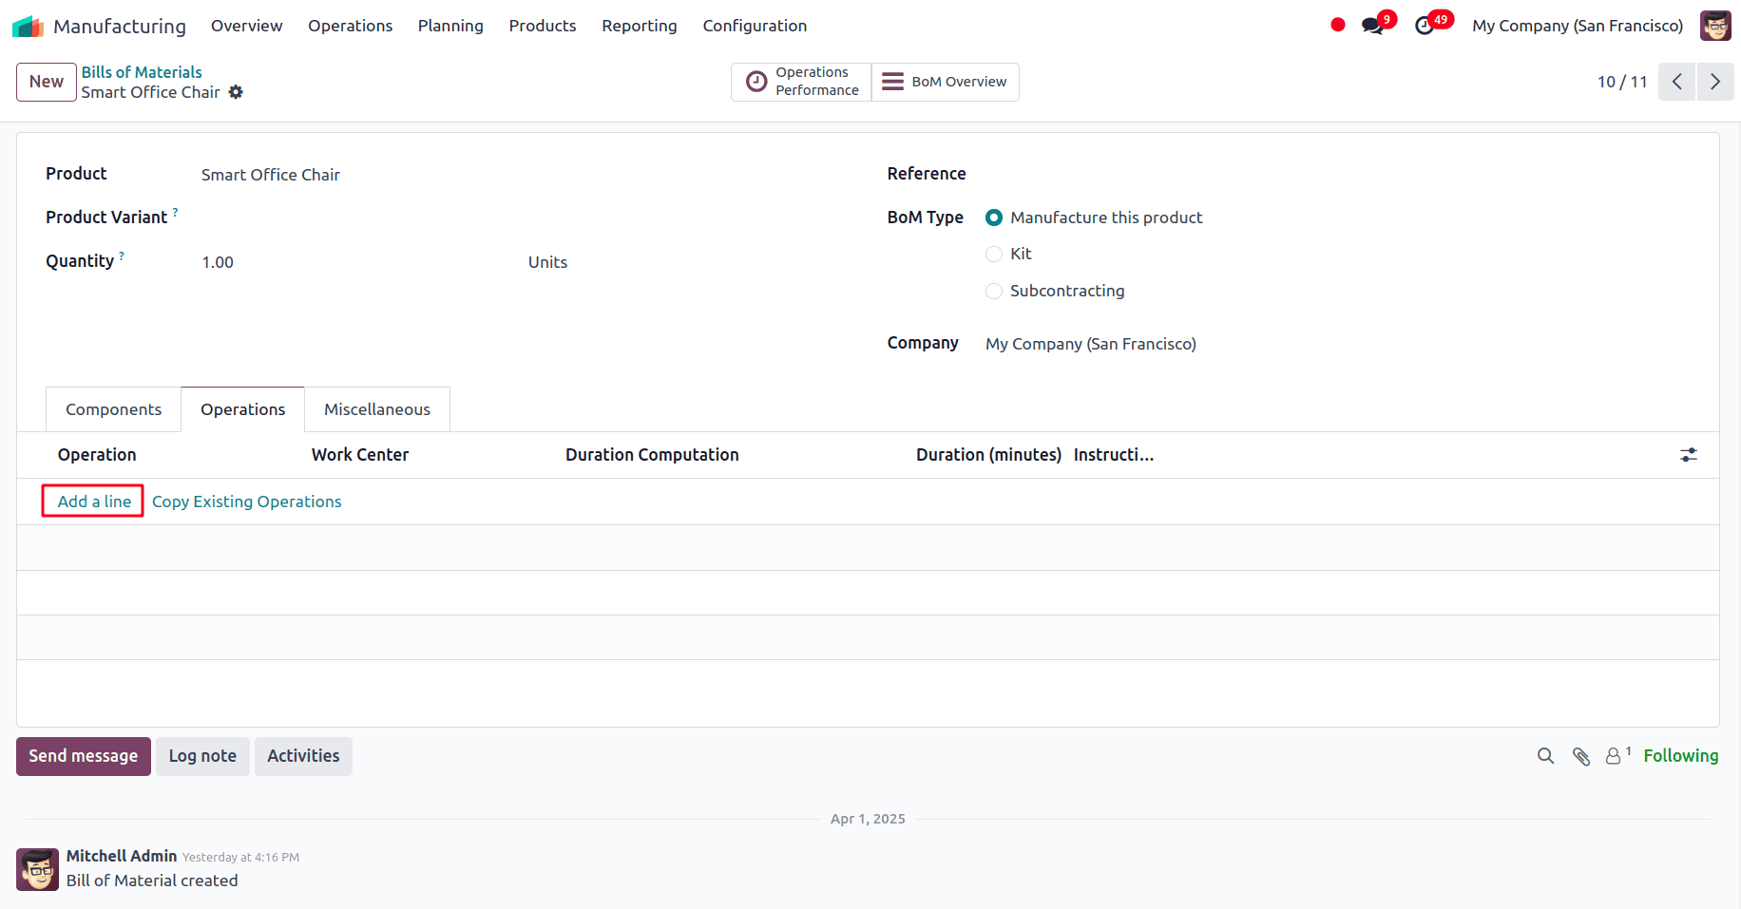Select the Subcontracting BoM type
The height and width of the screenshot is (909, 1741).
(993, 291)
